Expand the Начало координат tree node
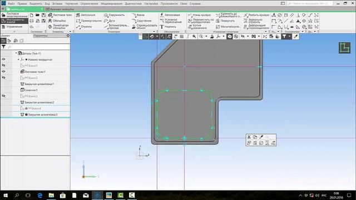Image resolution: width=356 pixels, height=200 pixels. 18,59
